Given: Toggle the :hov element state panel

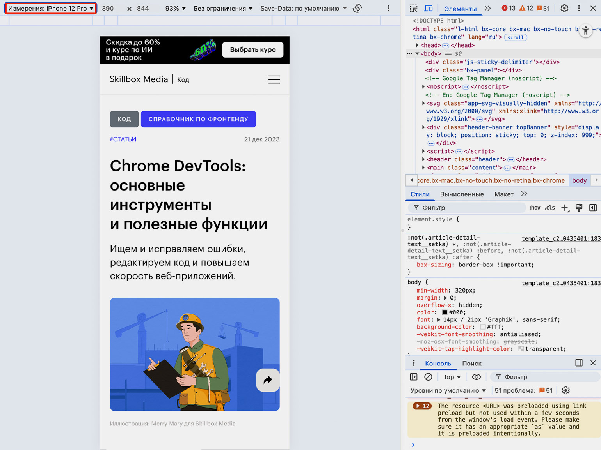Looking at the screenshot, I should (x=535, y=208).
